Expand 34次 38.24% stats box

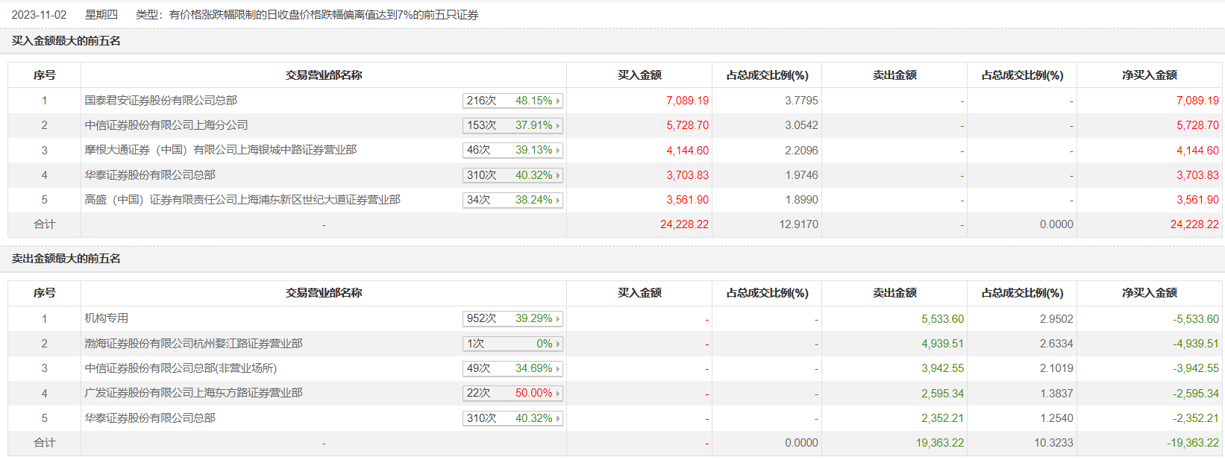[557, 200]
